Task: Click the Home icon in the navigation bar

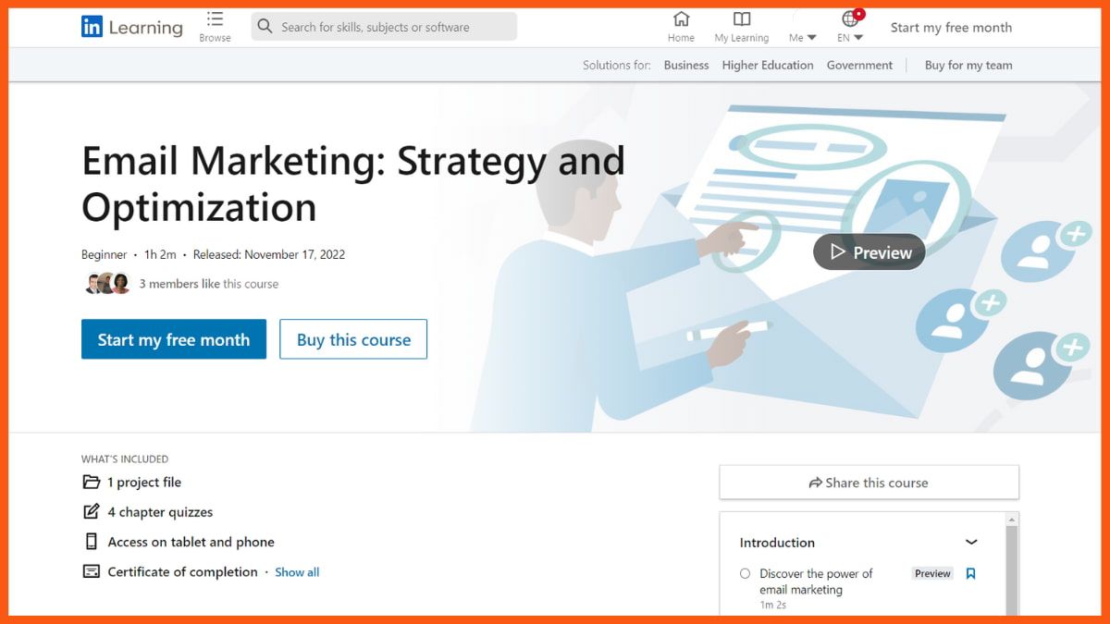Action: pyautogui.click(x=681, y=20)
